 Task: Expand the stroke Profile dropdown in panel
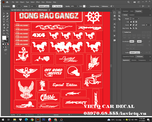(x=141, y=53)
